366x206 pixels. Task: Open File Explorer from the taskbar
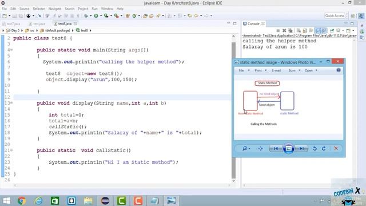click(88, 201)
